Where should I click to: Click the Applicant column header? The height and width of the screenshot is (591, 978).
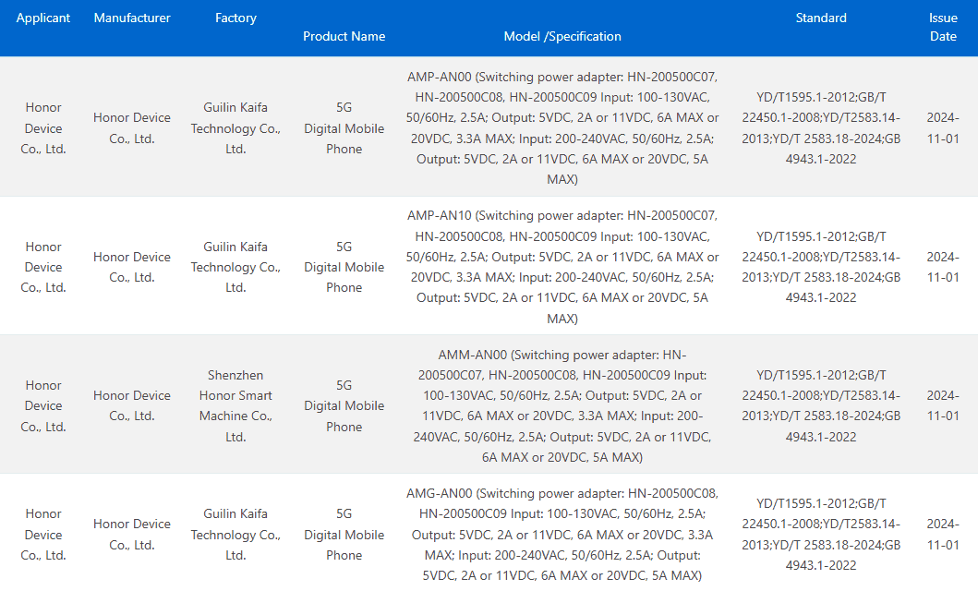42,18
